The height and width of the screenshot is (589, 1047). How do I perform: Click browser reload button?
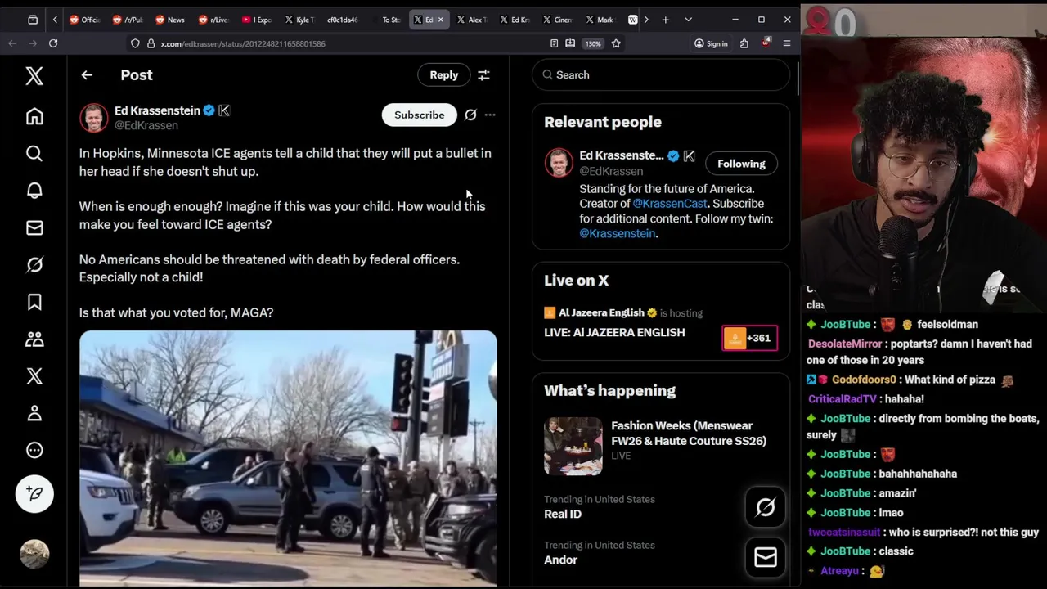point(53,43)
